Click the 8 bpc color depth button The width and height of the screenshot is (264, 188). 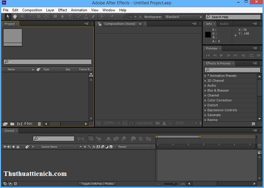(28, 124)
